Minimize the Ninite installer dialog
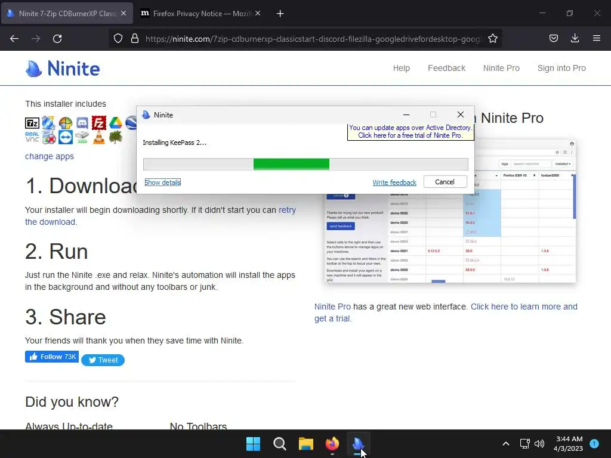This screenshot has height=458, width=611. pos(406,114)
